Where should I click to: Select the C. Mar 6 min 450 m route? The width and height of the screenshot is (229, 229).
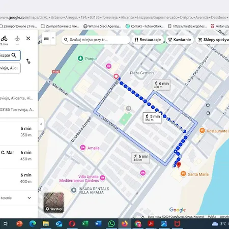click(x=19, y=156)
